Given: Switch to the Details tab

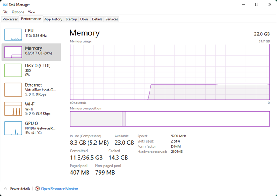Looking at the screenshot, I should (x=97, y=19).
